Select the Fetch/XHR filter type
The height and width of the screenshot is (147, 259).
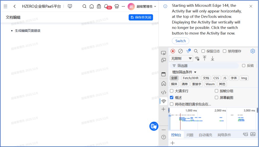click(x=190, y=78)
